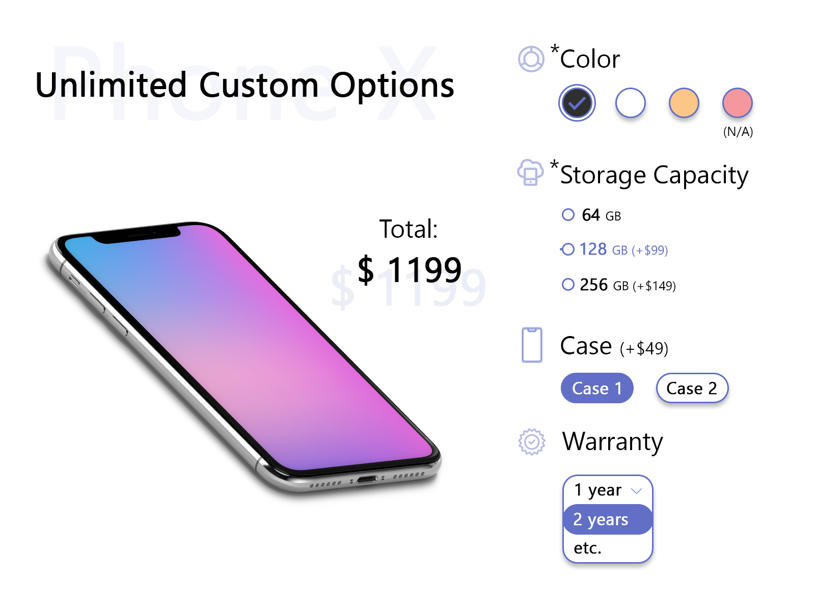Select the pink N/A color swatch
The width and height of the screenshot is (815, 611).
[x=737, y=103]
